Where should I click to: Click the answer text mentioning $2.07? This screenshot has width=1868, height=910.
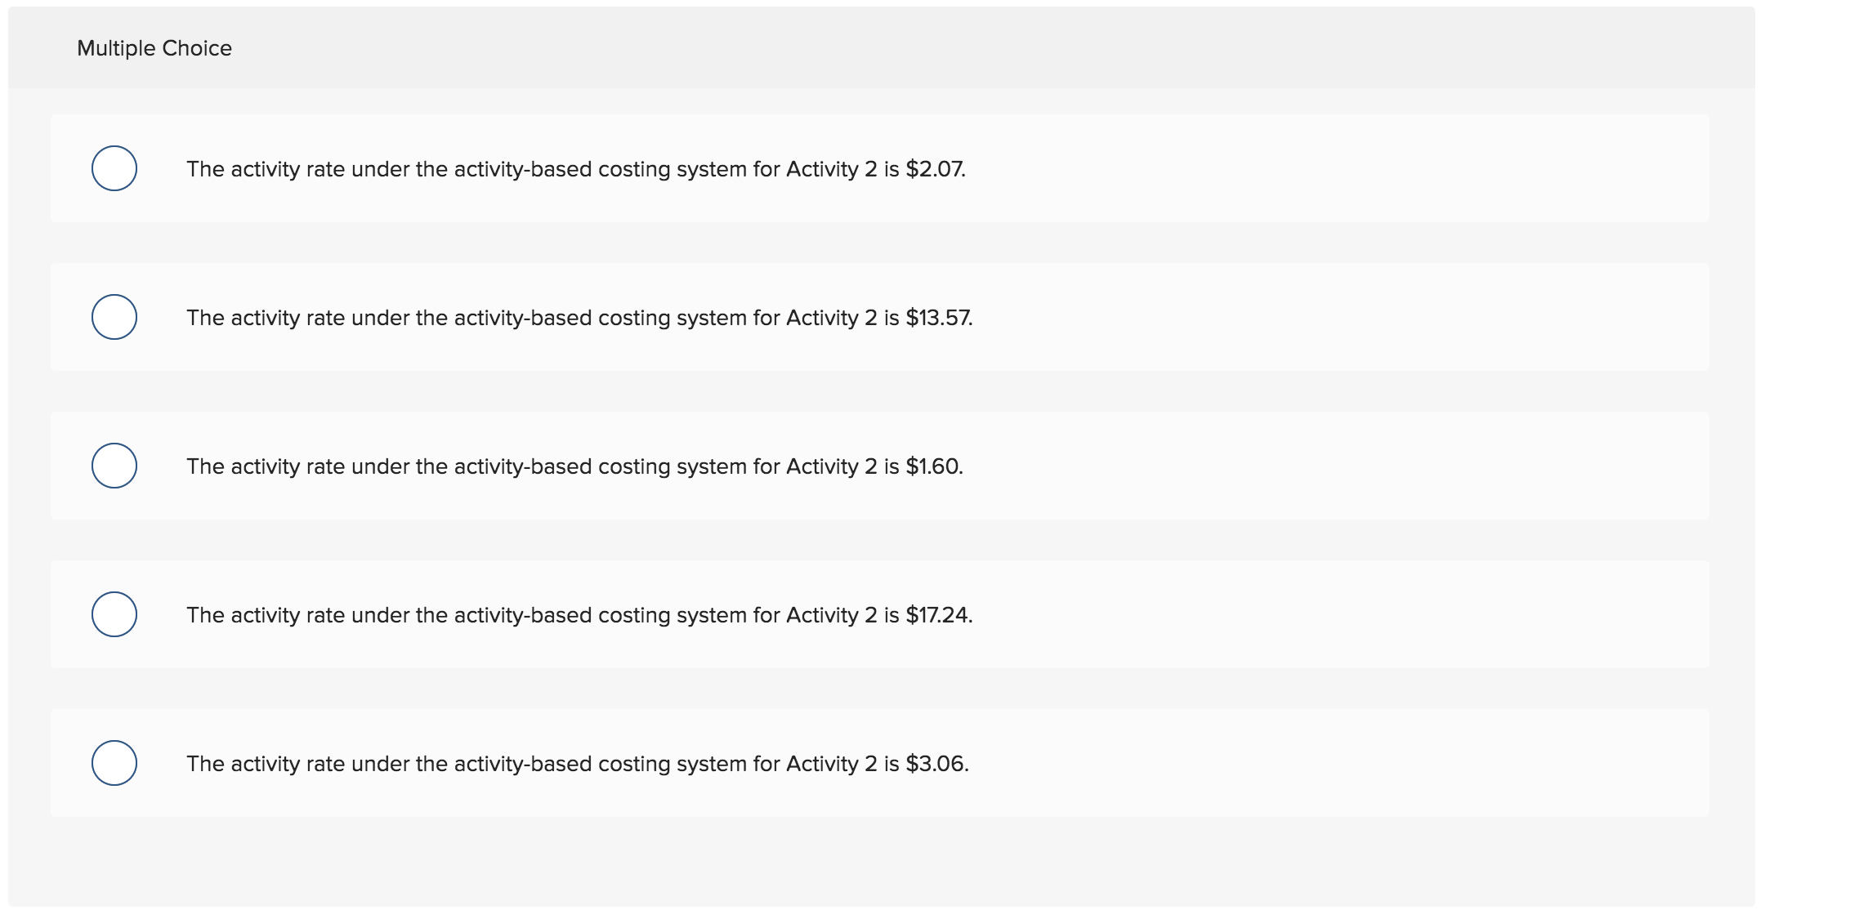click(x=576, y=170)
